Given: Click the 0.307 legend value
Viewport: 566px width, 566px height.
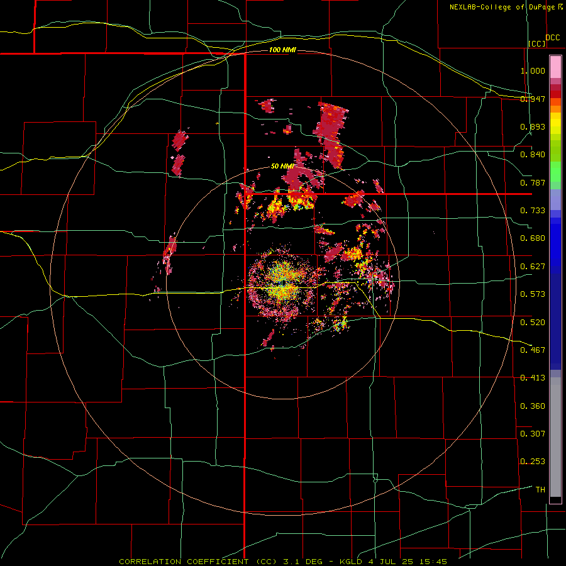Looking at the screenshot, I should click(x=533, y=434).
